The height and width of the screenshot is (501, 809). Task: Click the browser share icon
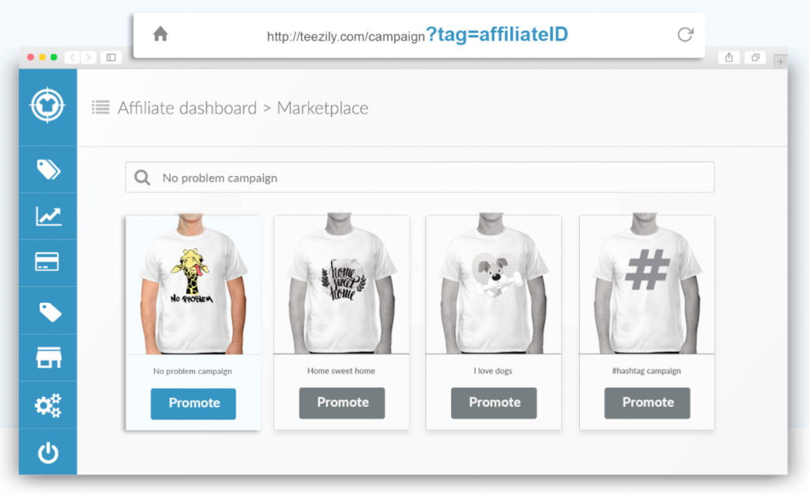coord(728,57)
